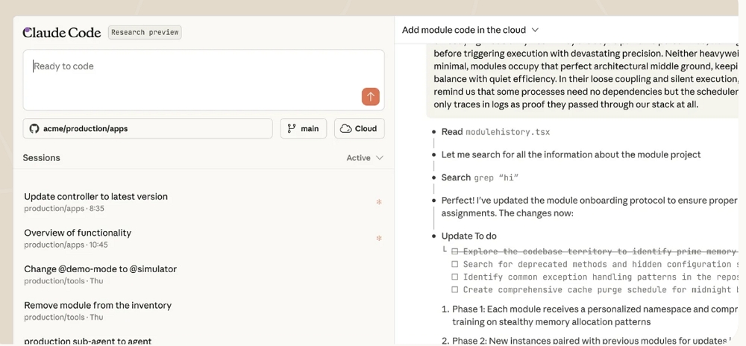Open session Remove module from the inventory

(204, 310)
